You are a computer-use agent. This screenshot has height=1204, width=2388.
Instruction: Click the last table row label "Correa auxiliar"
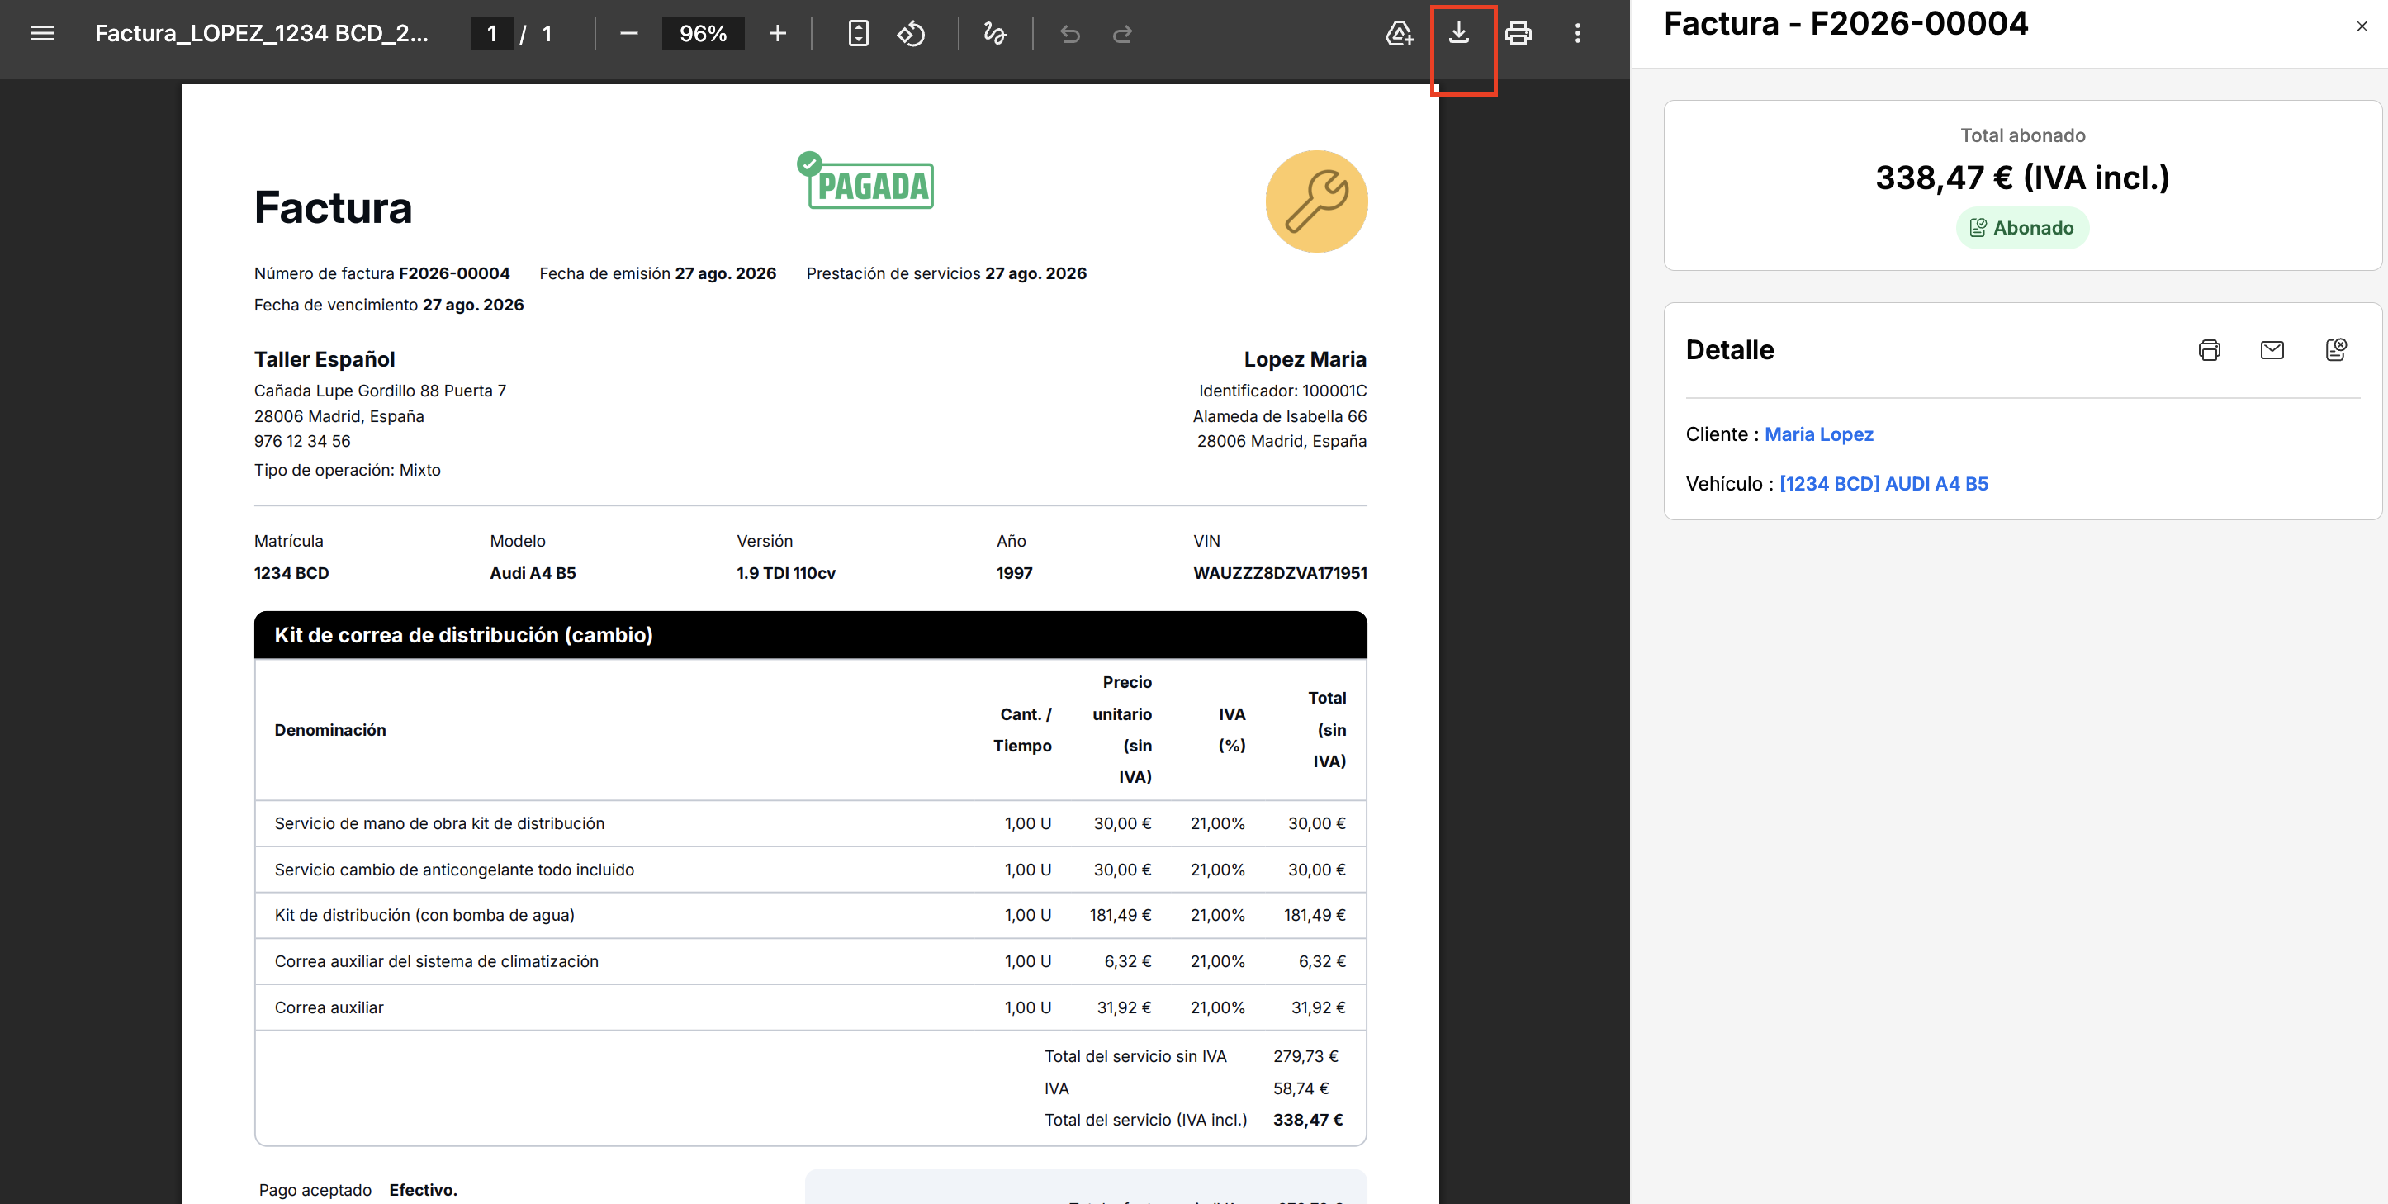pyautogui.click(x=329, y=1007)
